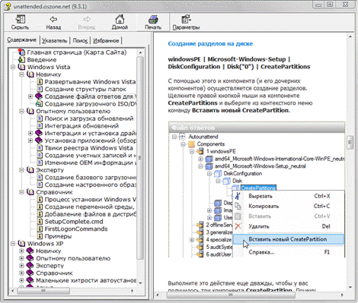This screenshot has height=303, width=358.
Task: Open the Поиск tab
Action: [80, 40]
